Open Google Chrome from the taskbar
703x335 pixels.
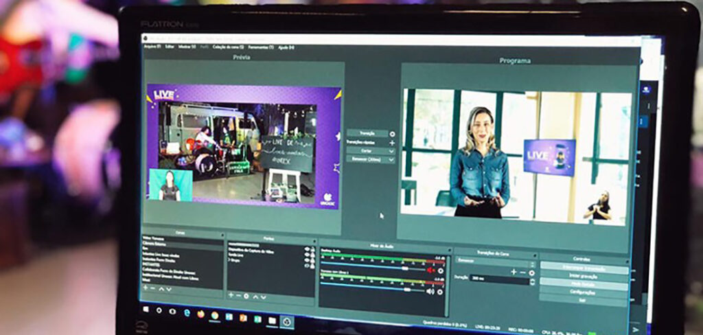pos(215,315)
